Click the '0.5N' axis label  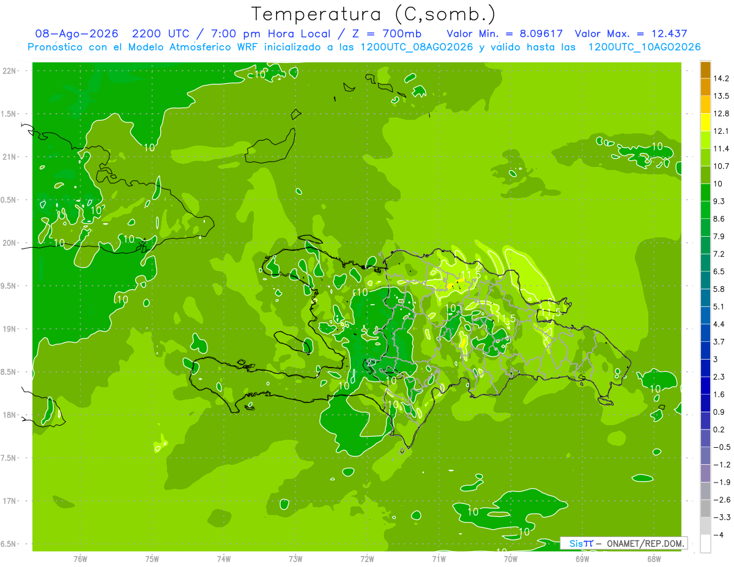click(x=9, y=200)
